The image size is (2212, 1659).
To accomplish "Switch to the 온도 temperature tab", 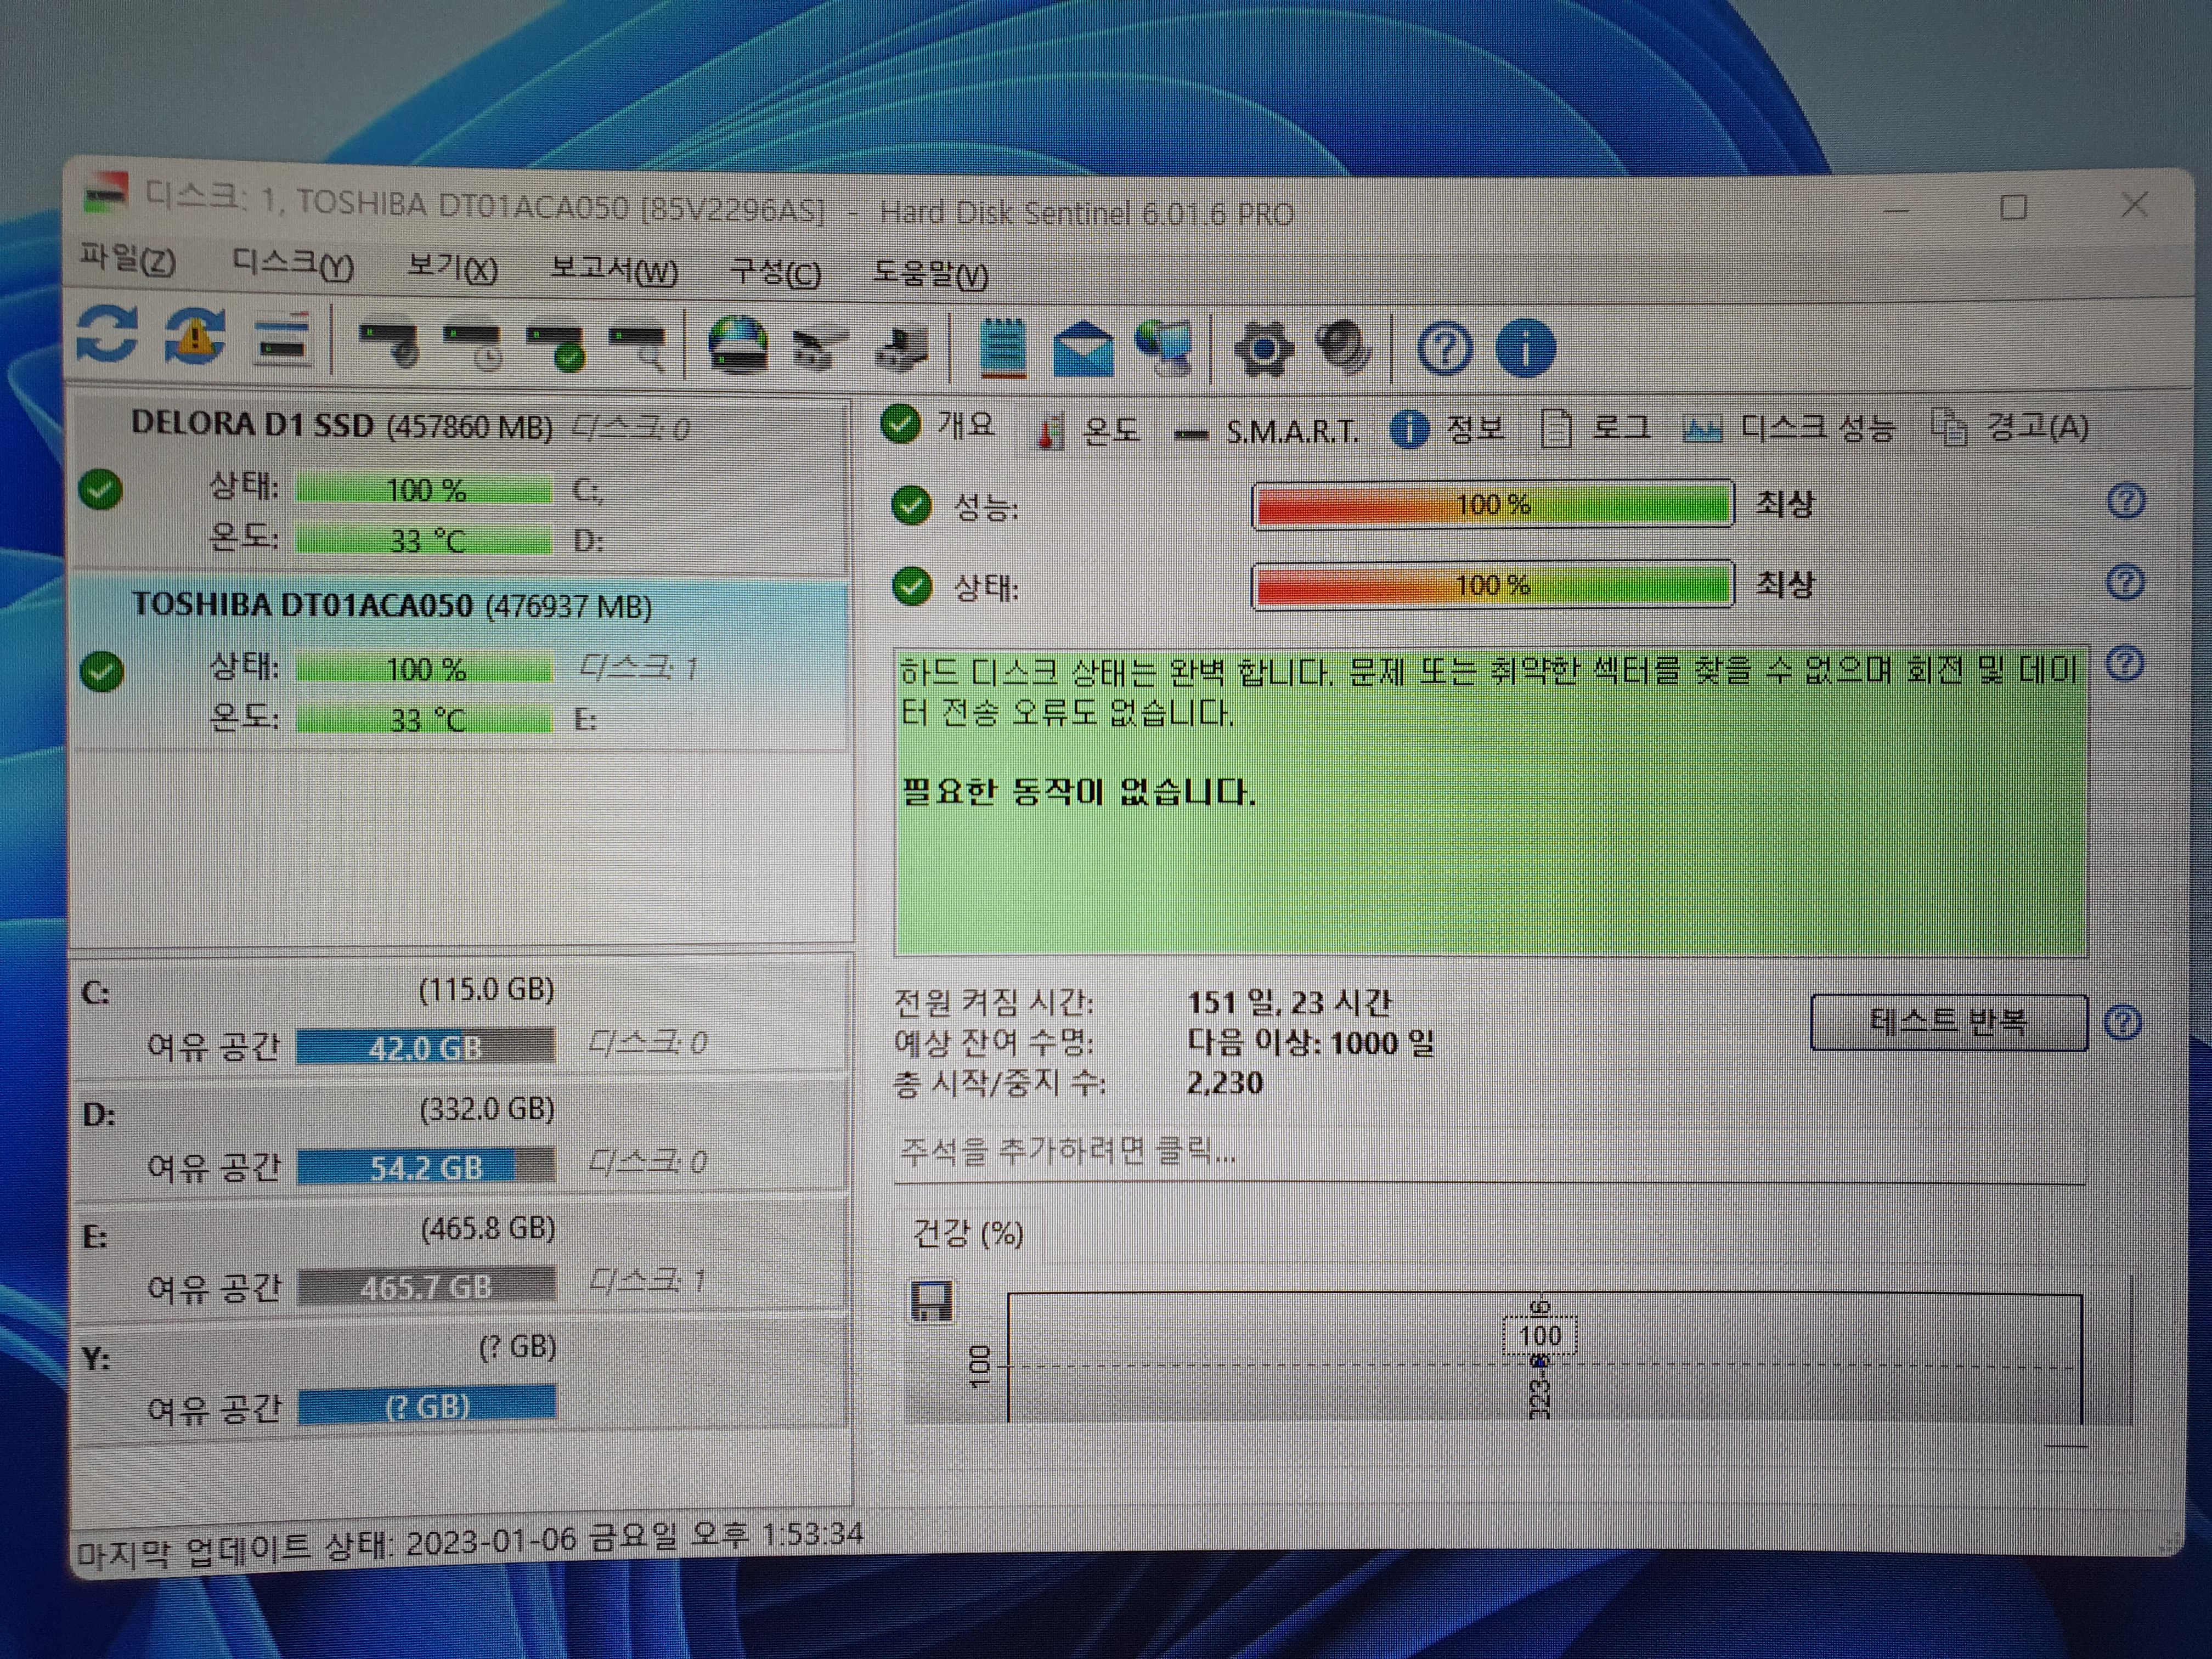I will coord(1087,431).
